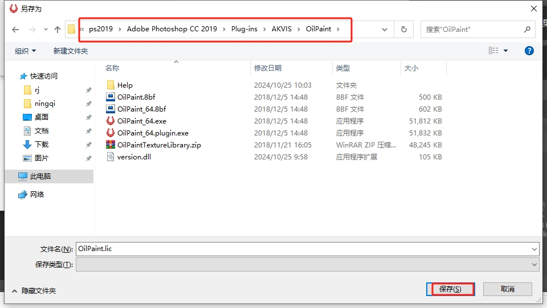
Task: Close the 另存为 dialog
Action: [534, 9]
